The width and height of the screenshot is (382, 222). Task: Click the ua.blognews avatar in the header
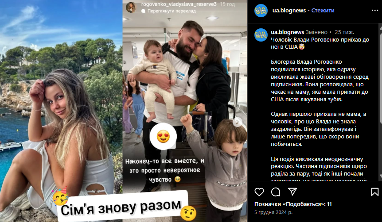261,11
